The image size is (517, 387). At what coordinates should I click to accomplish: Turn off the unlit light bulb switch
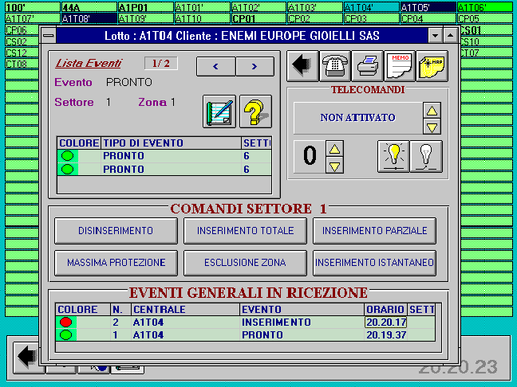coord(426,156)
